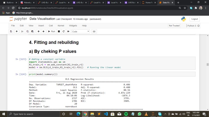
Task: Open the Insert menu
Action: [x=41, y=26]
